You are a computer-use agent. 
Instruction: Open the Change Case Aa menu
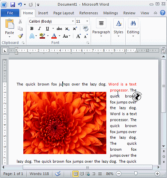pyautogui.click(x=67, y=36)
